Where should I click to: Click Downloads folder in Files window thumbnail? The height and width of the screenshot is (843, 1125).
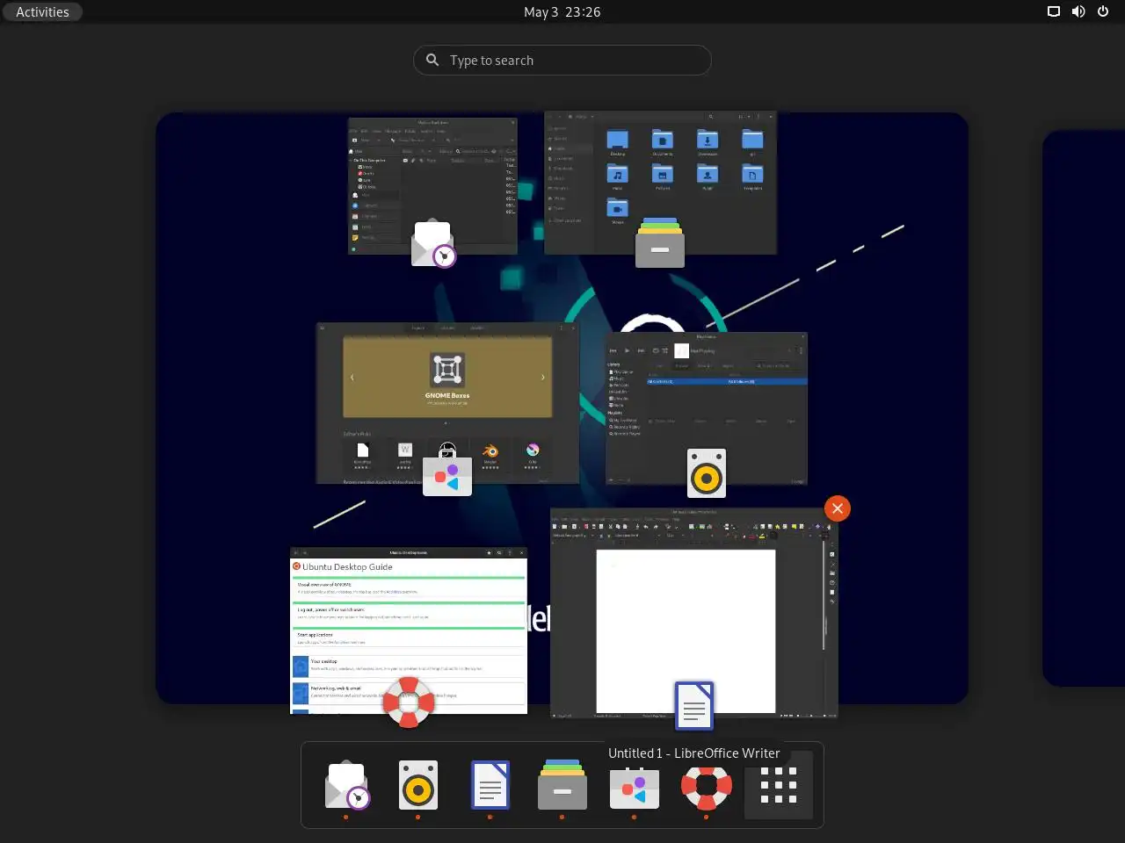[x=708, y=142]
